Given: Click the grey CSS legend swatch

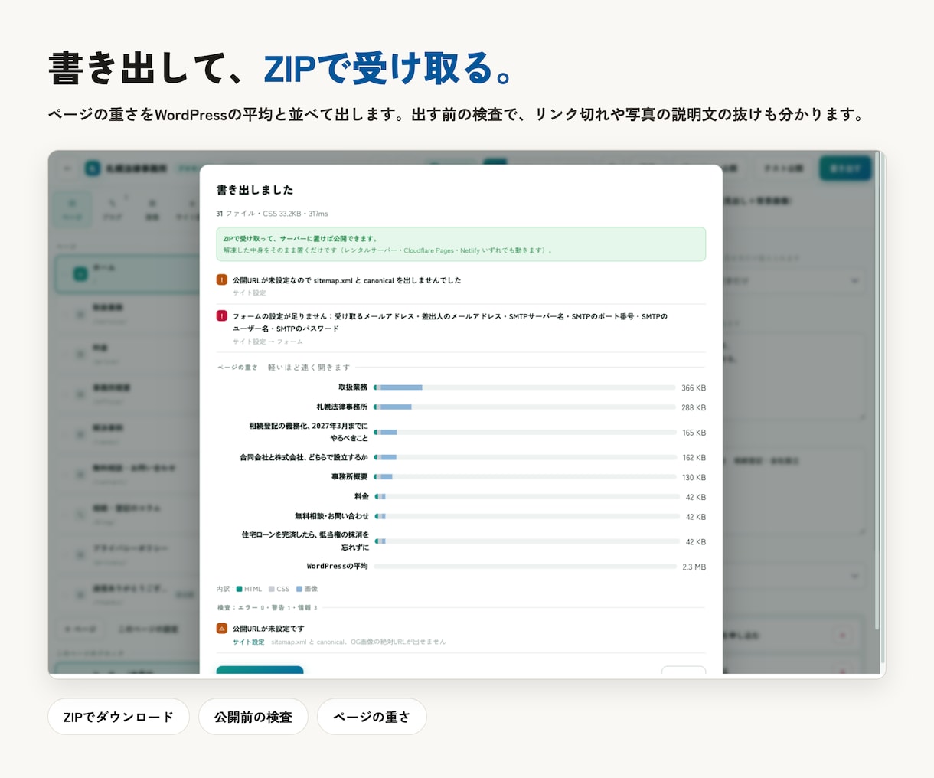Looking at the screenshot, I should pos(272,589).
